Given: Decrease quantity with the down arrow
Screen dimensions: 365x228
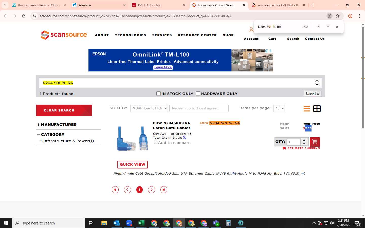Looking at the screenshot, I should point(304,144).
